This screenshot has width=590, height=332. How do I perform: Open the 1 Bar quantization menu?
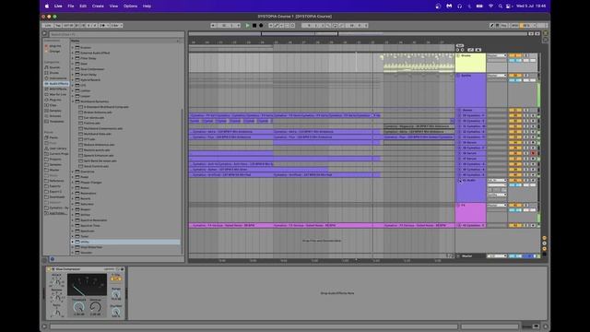(116, 26)
